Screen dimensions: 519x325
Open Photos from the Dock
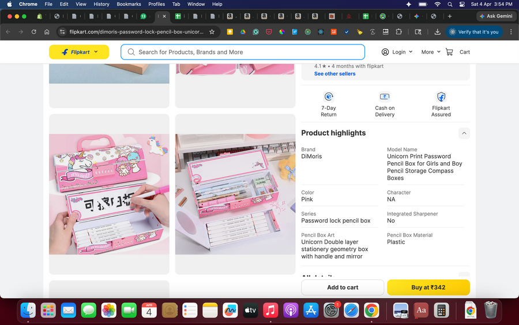click(109, 311)
